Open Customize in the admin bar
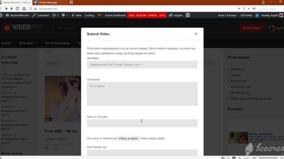Image resolution: width=284 pixels, height=159 pixels. [41, 15]
